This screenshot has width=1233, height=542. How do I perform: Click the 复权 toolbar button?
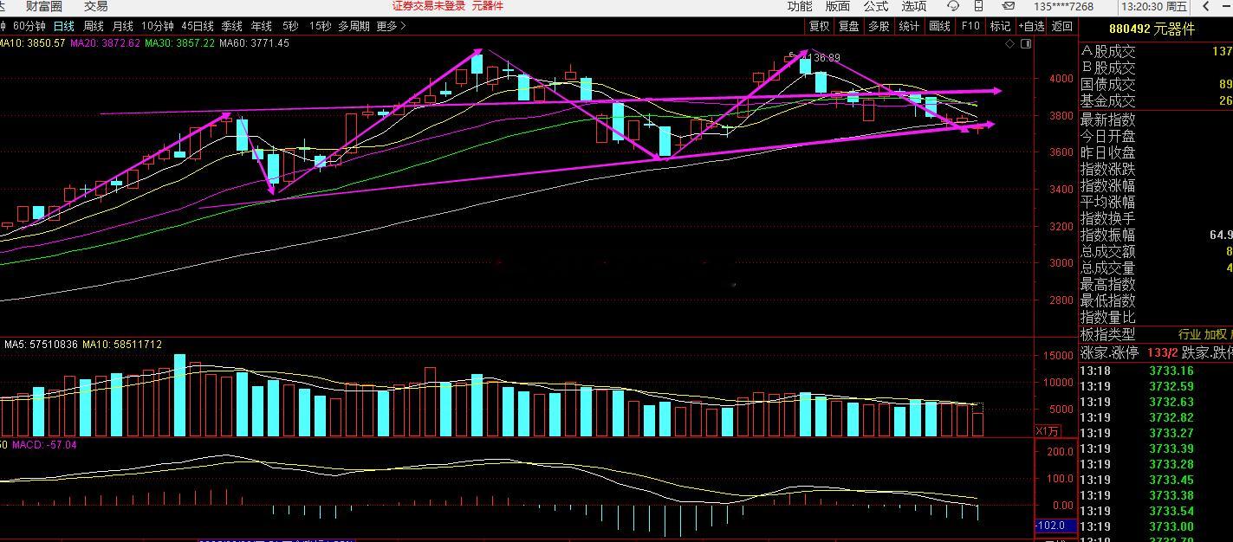click(x=818, y=26)
